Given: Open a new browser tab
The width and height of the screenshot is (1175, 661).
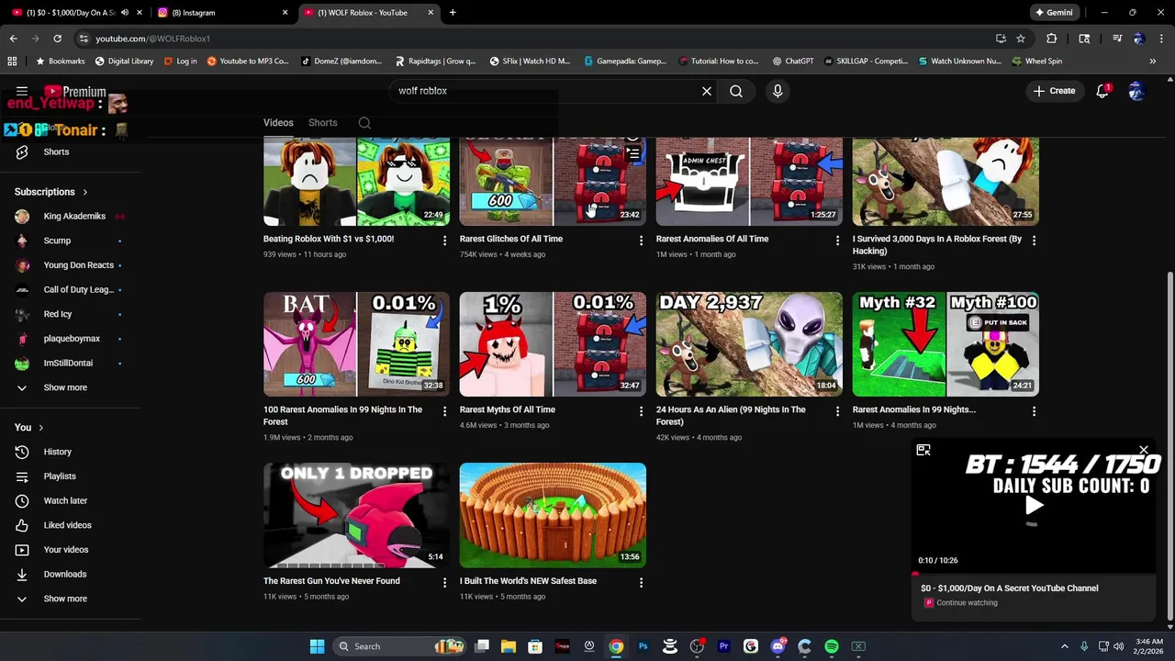Looking at the screenshot, I should click(x=453, y=13).
